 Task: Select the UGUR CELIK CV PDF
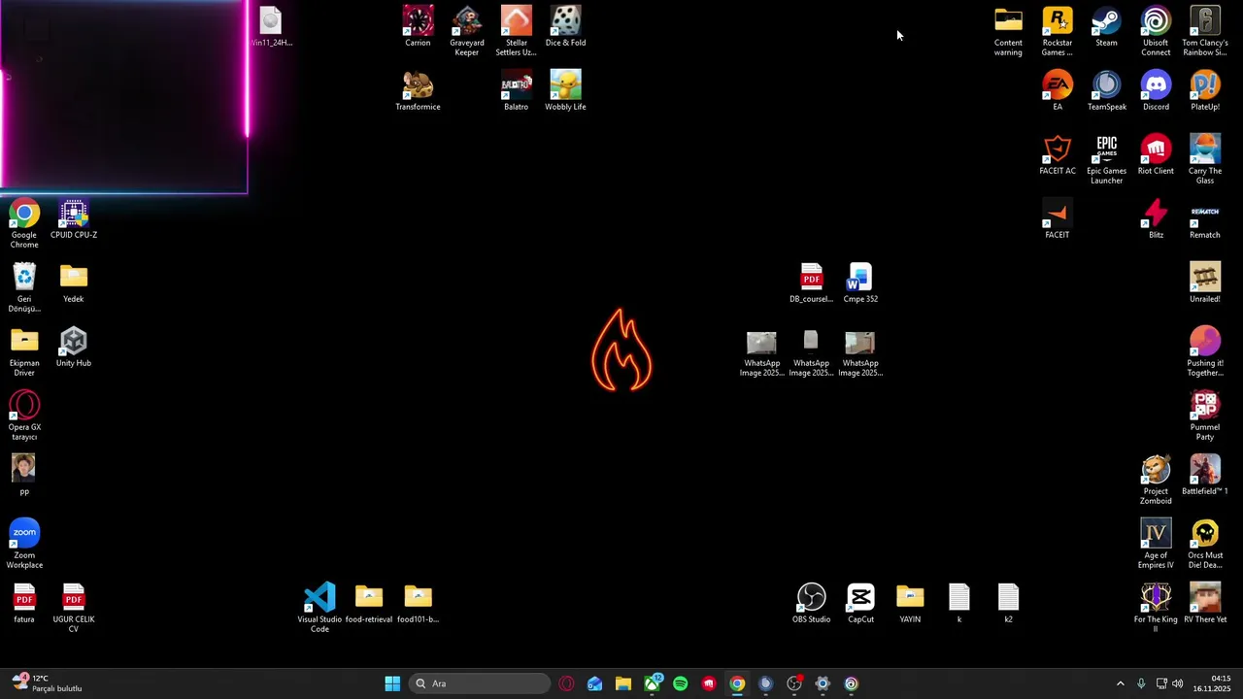[74, 608]
